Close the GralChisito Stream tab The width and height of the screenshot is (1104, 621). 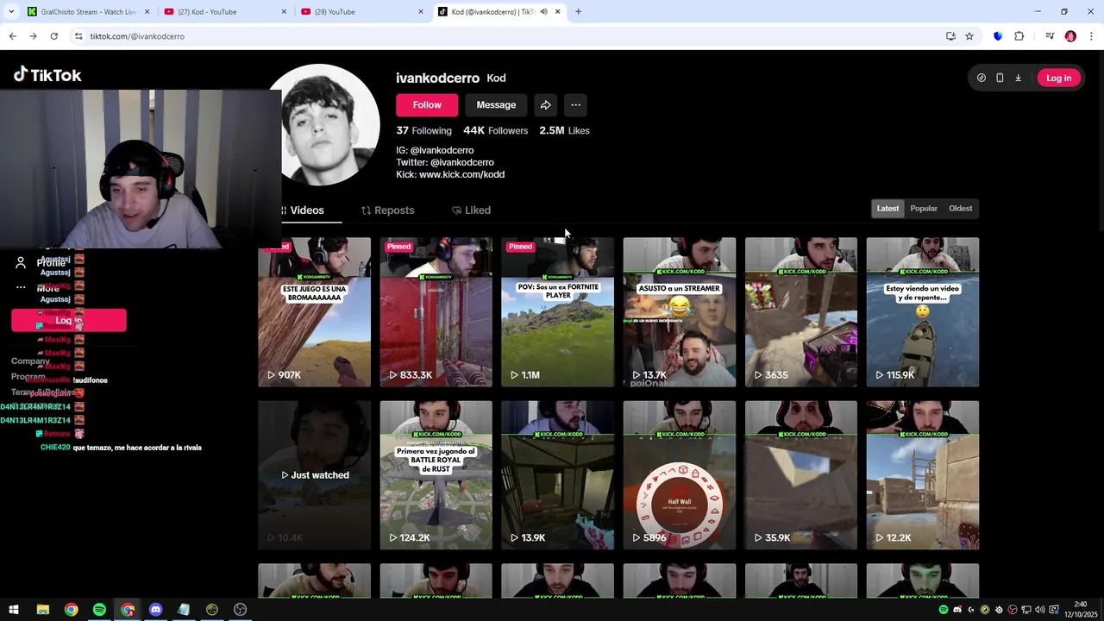pos(147,12)
